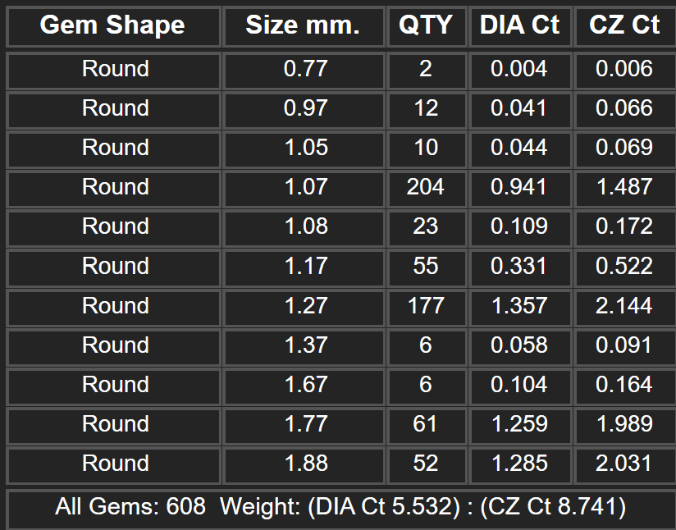The height and width of the screenshot is (530, 676).
Task: Click quantity cell showing 204
Action: (x=427, y=189)
